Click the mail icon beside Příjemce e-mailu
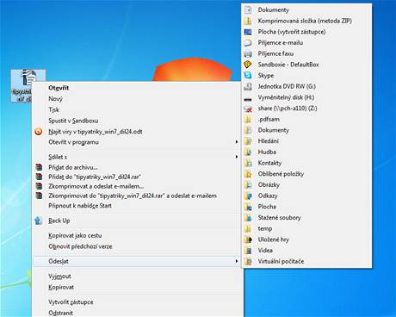396x317 pixels. click(248, 43)
